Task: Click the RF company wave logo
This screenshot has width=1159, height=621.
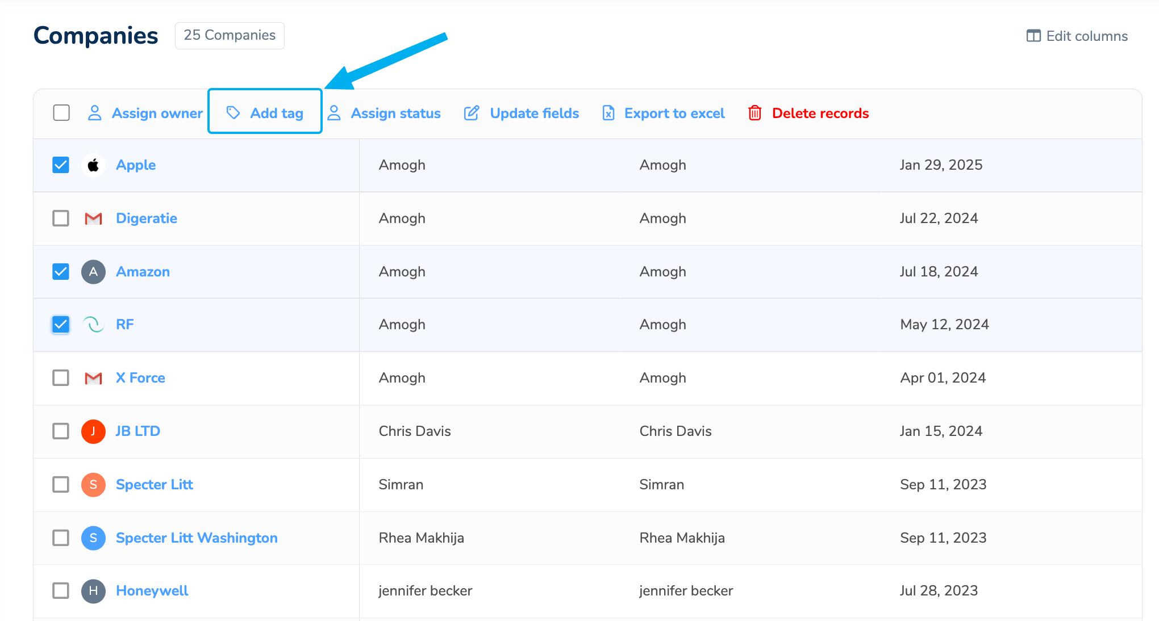Action: pyautogui.click(x=94, y=325)
